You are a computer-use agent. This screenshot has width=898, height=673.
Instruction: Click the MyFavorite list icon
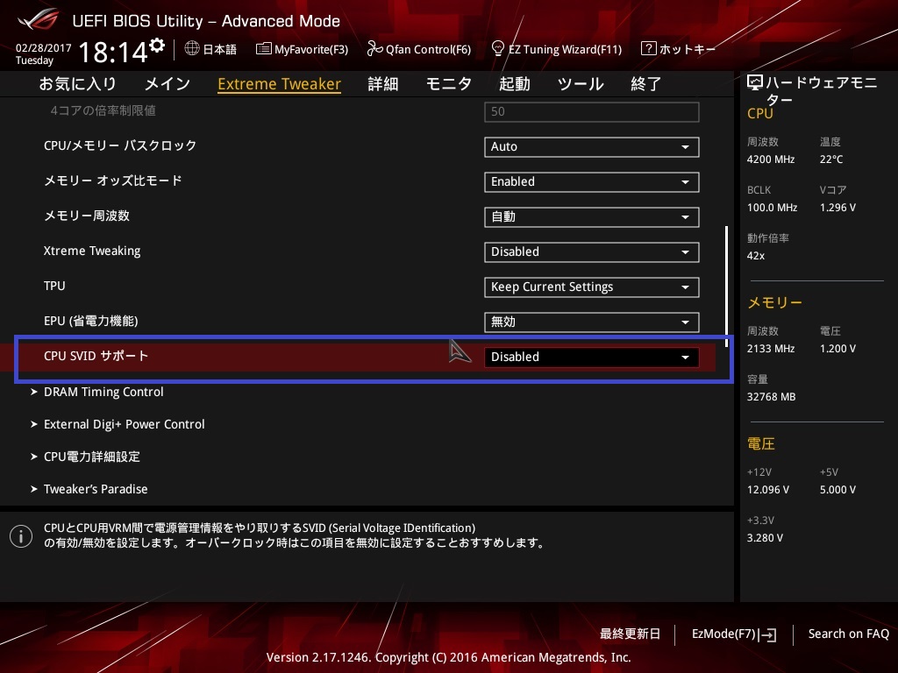263,49
